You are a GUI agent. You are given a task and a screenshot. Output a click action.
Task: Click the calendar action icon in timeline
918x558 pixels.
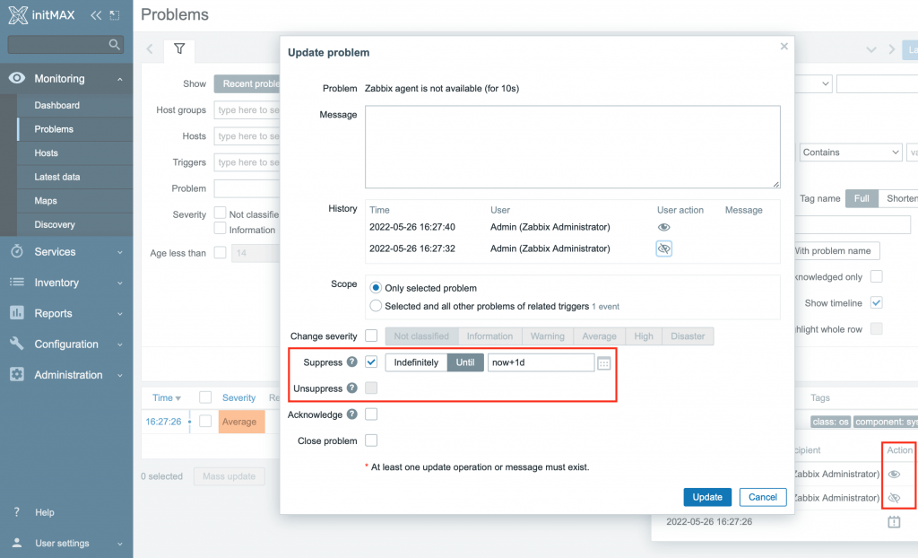coord(894,521)
